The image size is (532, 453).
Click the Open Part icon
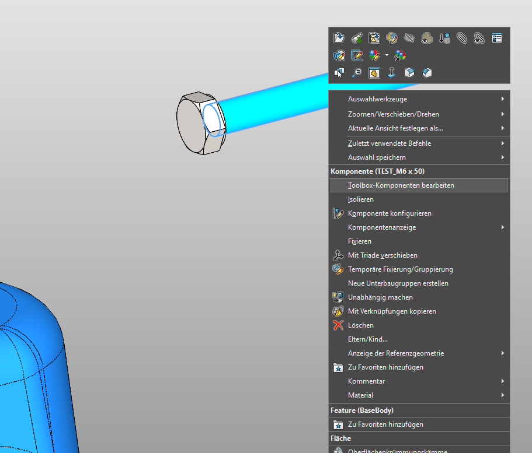pyautogui.click(x=339, y=38)
